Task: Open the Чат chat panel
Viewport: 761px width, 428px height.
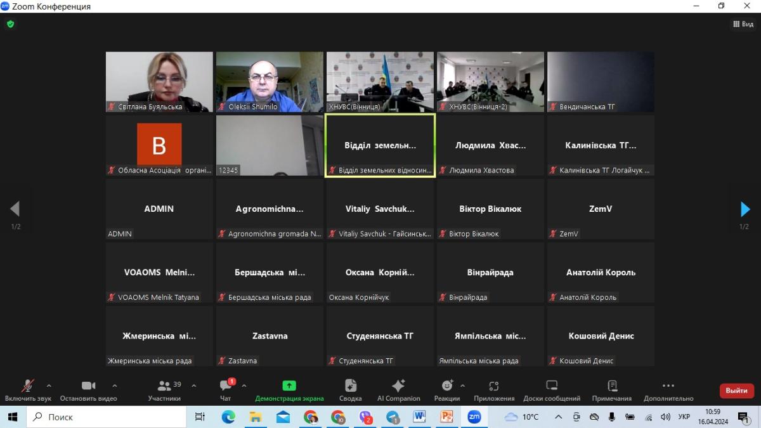Action: 226,391
